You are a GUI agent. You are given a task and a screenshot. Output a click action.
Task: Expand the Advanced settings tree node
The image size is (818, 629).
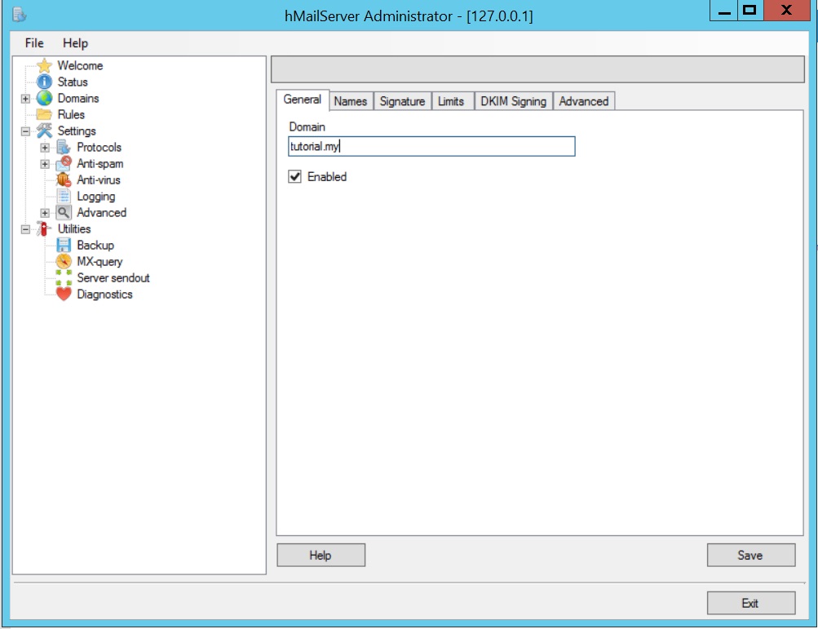[45, 213]
